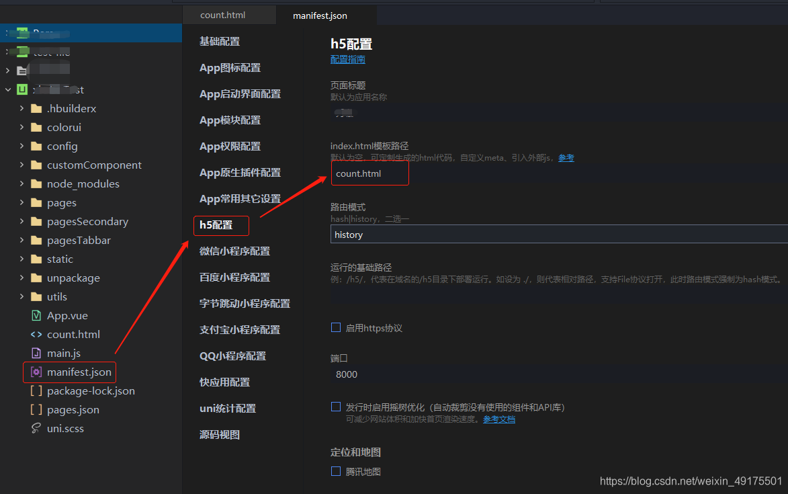Screen dimensions: 788x494
Task: Expand the pages folder arrow
Action: coord(21,202)
